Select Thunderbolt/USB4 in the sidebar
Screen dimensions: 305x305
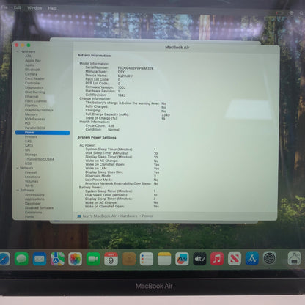pos(40,159)
